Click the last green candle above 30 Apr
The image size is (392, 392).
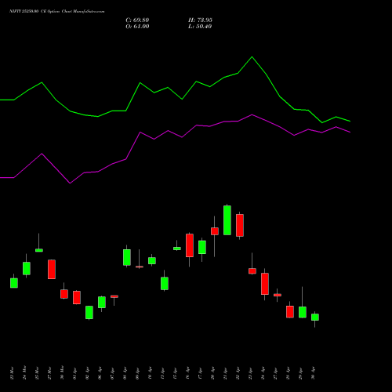(x=315, y=317)
